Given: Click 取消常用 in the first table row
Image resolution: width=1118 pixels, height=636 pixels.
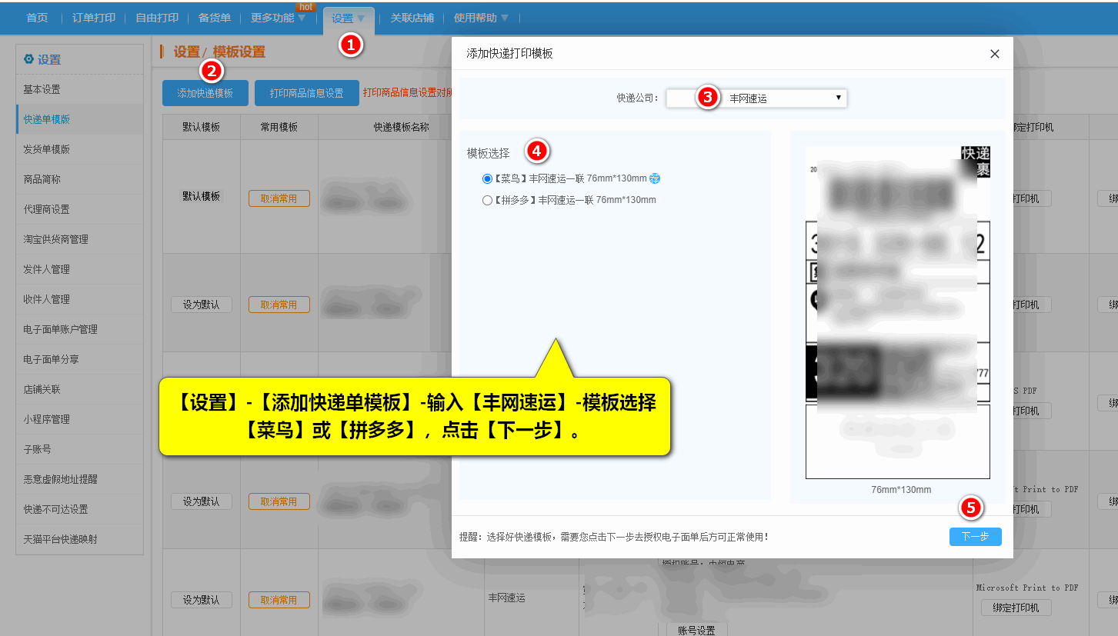Looking at the screenshot, I should point(279,198).
